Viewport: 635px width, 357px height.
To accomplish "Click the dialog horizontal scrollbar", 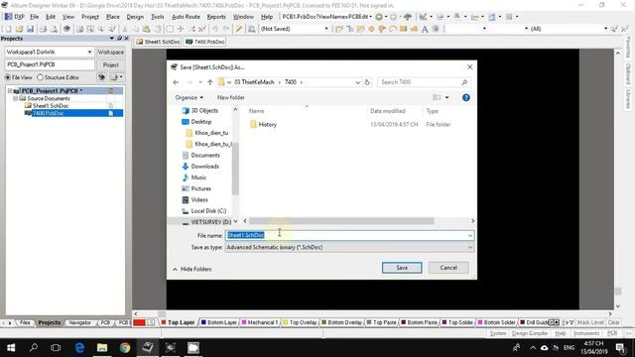I will (341, 221).
